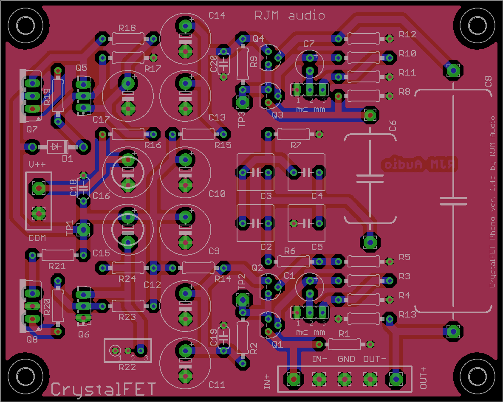Select the D1 diode symbol
Viewport: 503px width, 402px height.
57,147
